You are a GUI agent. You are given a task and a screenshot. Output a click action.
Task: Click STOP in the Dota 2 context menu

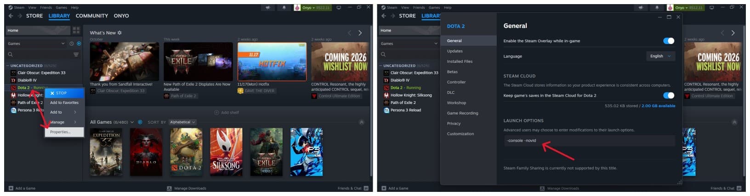(x=64, y=93)
